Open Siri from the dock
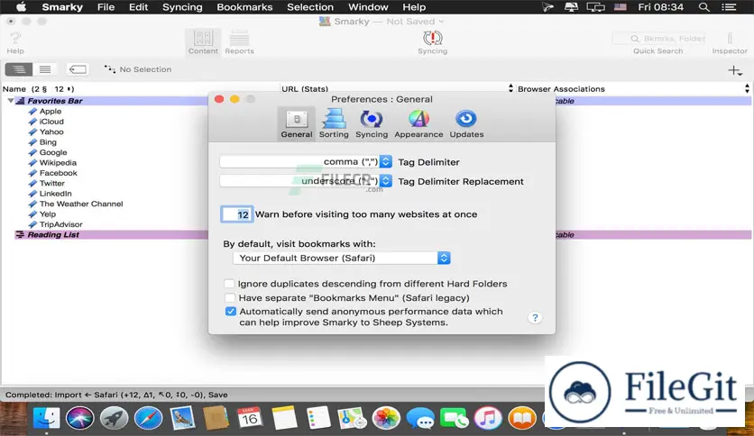This screenshot has width=754, height=436. point(80,418)
